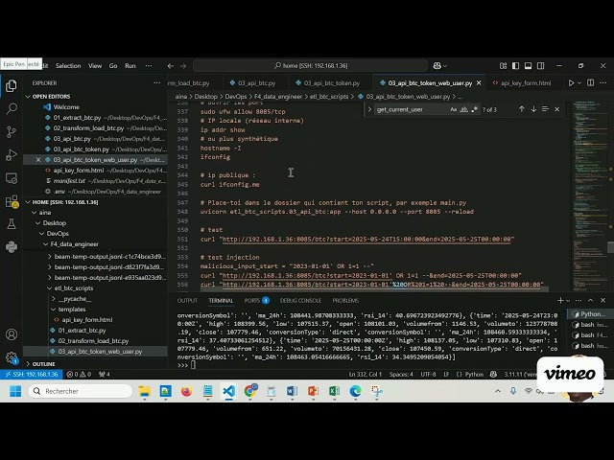Change UTF-8 encoding in status bar

(428, 375)
